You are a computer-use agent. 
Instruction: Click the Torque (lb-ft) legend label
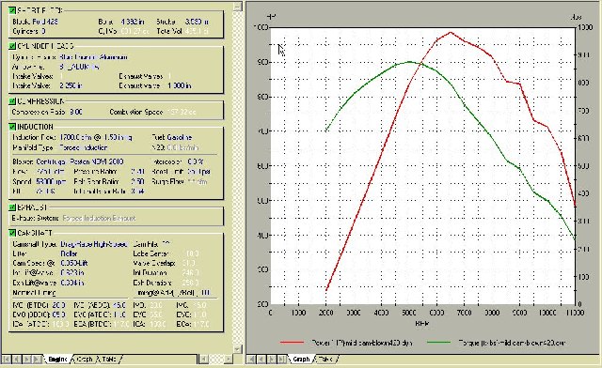coord(512,343)
